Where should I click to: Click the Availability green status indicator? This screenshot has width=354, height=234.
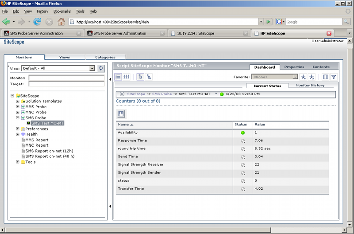pyautogui.click(x=242, y=133)
